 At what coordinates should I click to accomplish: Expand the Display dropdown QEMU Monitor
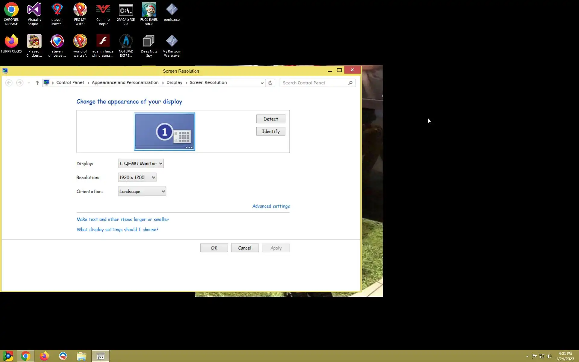tap(141, 164)
